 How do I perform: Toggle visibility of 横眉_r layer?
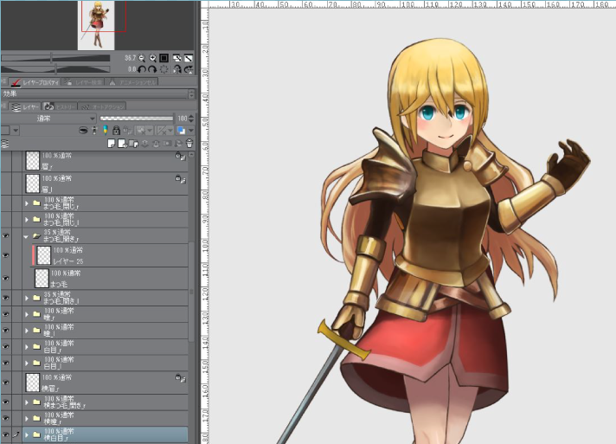(5, 382)
